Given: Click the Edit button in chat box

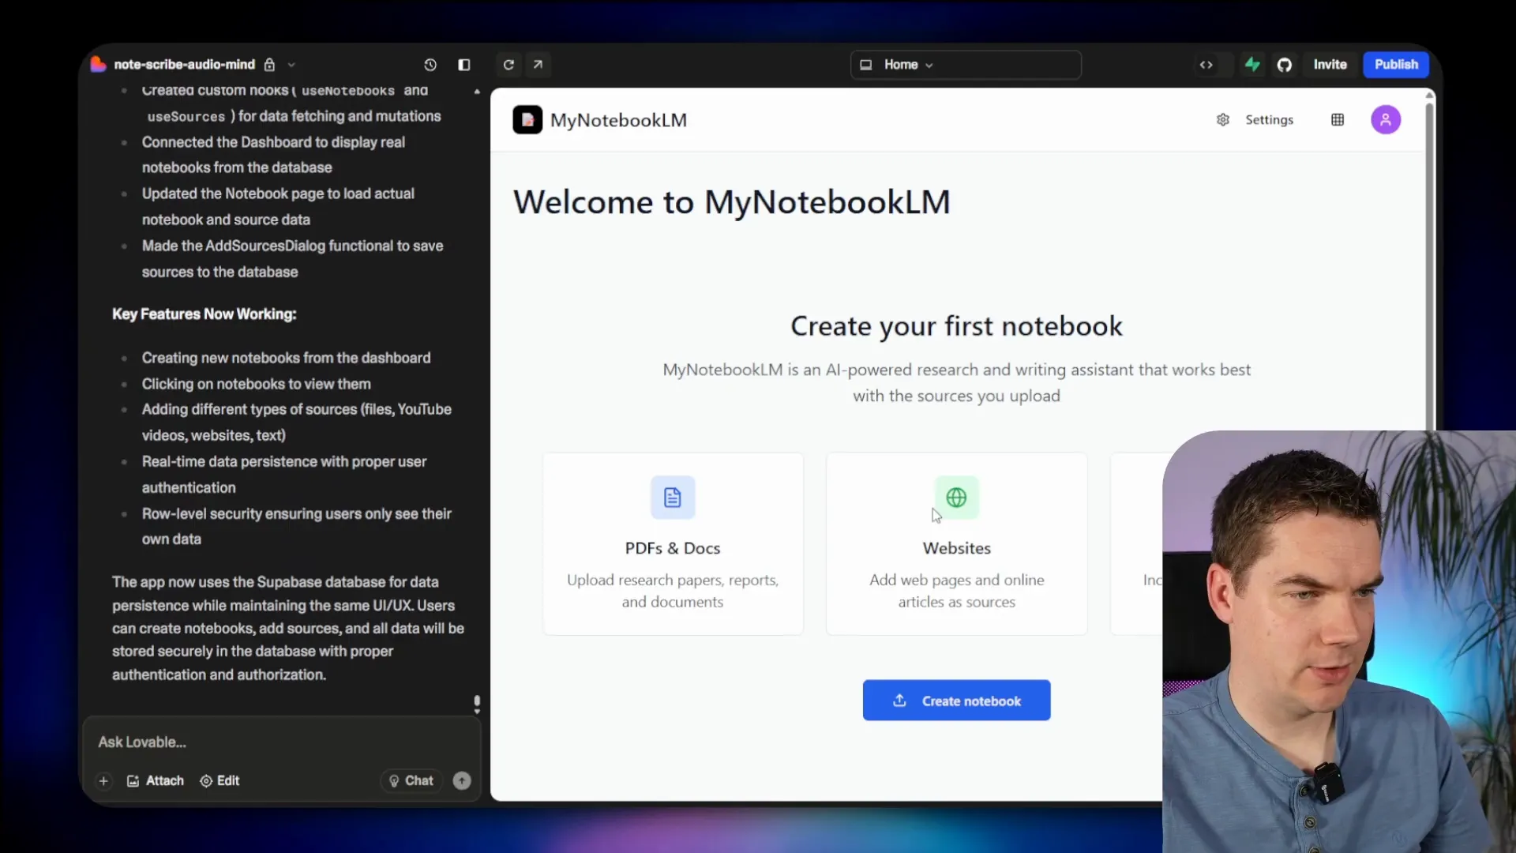Looking at the screenshot, I should pyautogui.click(x=220, y=781).
